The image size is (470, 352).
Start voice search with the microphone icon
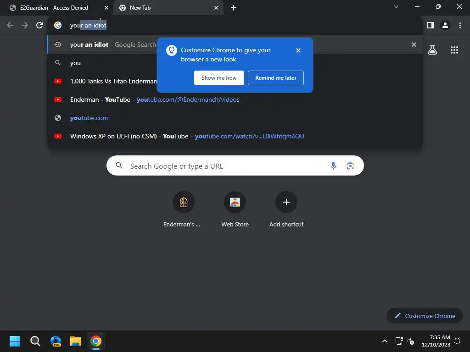333,165
